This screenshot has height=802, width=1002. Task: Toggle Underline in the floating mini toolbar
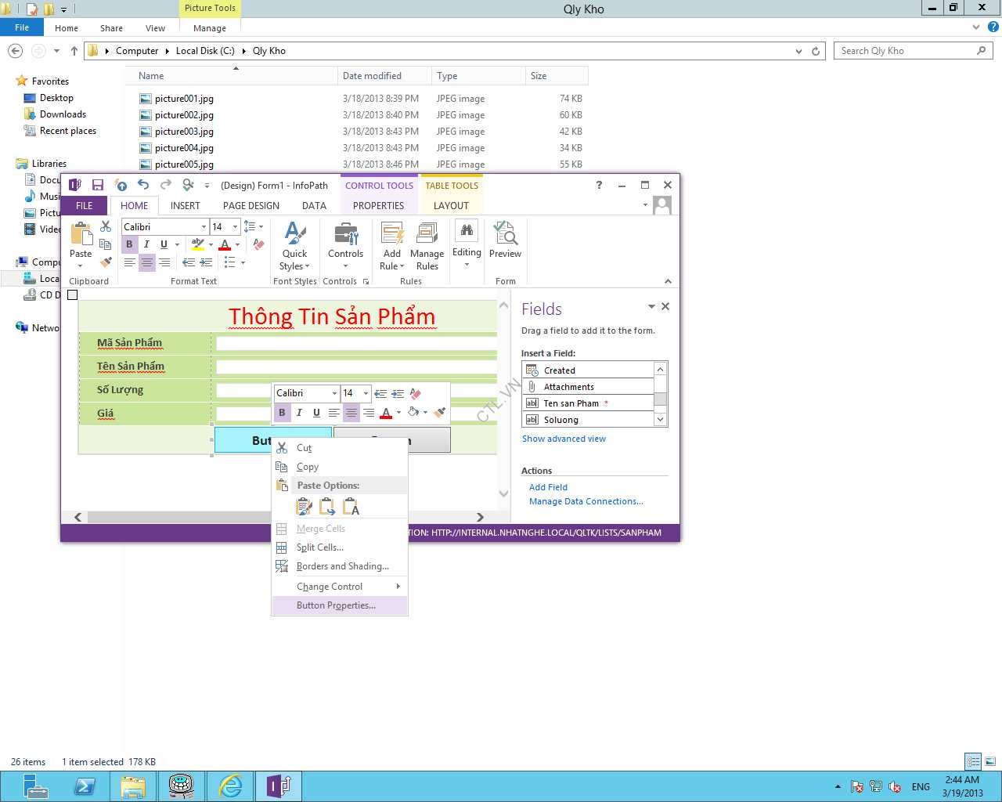click(x=316, y=413)
